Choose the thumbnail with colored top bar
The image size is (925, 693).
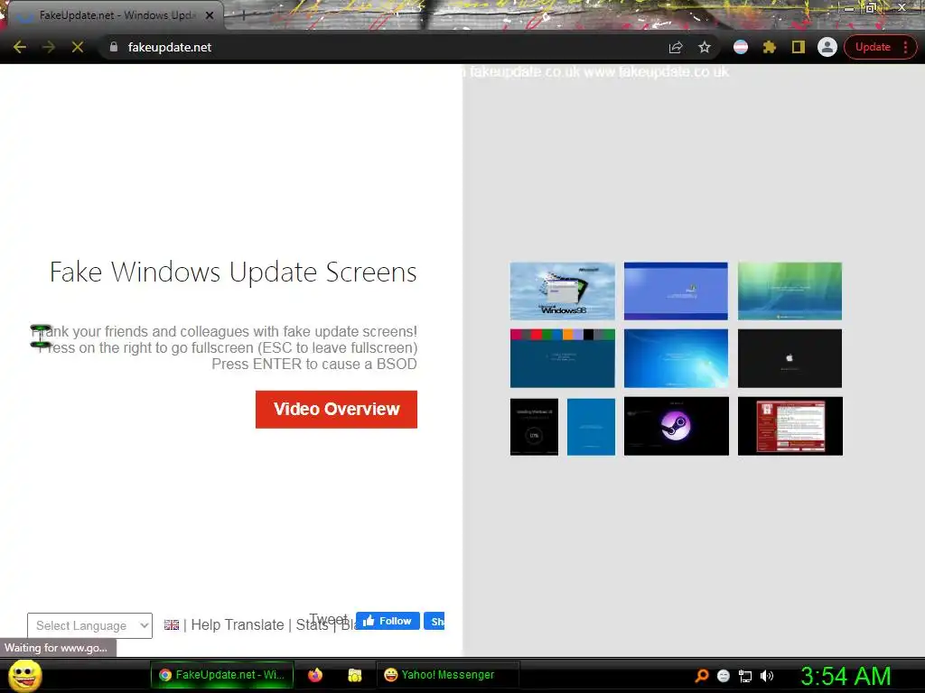pos(562,358)
